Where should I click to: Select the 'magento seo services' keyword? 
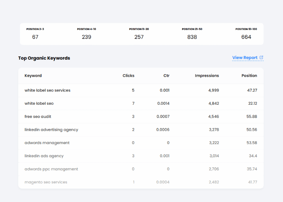coord(46,182)
